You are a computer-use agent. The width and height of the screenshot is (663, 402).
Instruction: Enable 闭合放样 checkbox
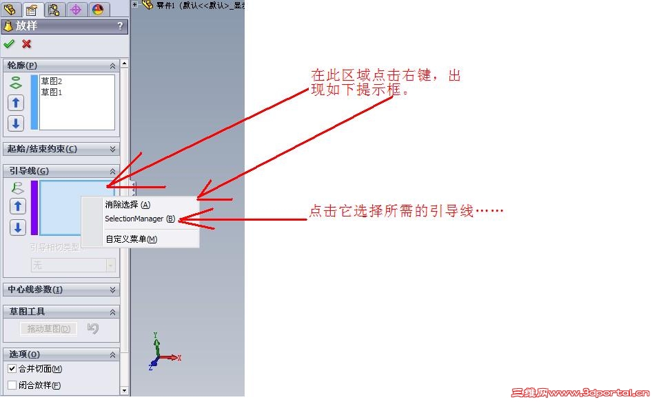click(12, 385)
